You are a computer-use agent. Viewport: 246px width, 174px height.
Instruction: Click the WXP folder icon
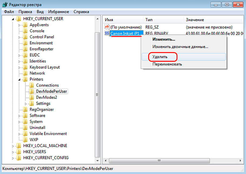click(25, 140)
